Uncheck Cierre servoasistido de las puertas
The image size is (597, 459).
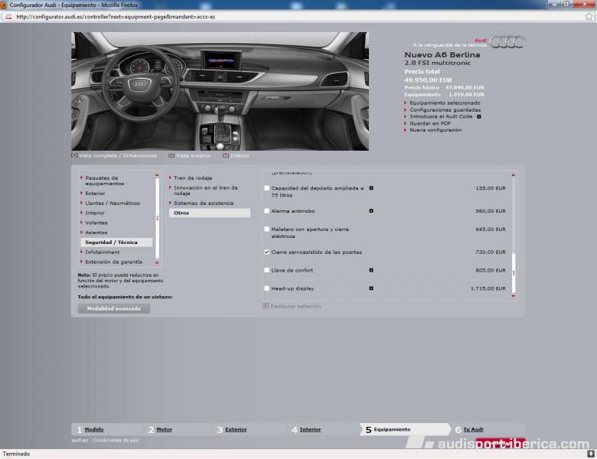267,252
